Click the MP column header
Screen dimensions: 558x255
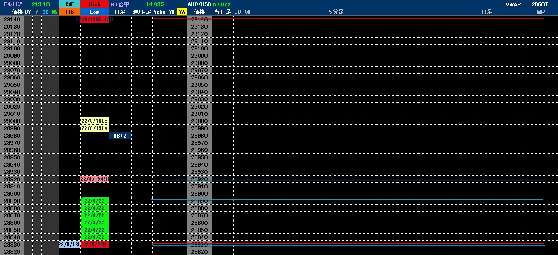click(x=541, y=12)
